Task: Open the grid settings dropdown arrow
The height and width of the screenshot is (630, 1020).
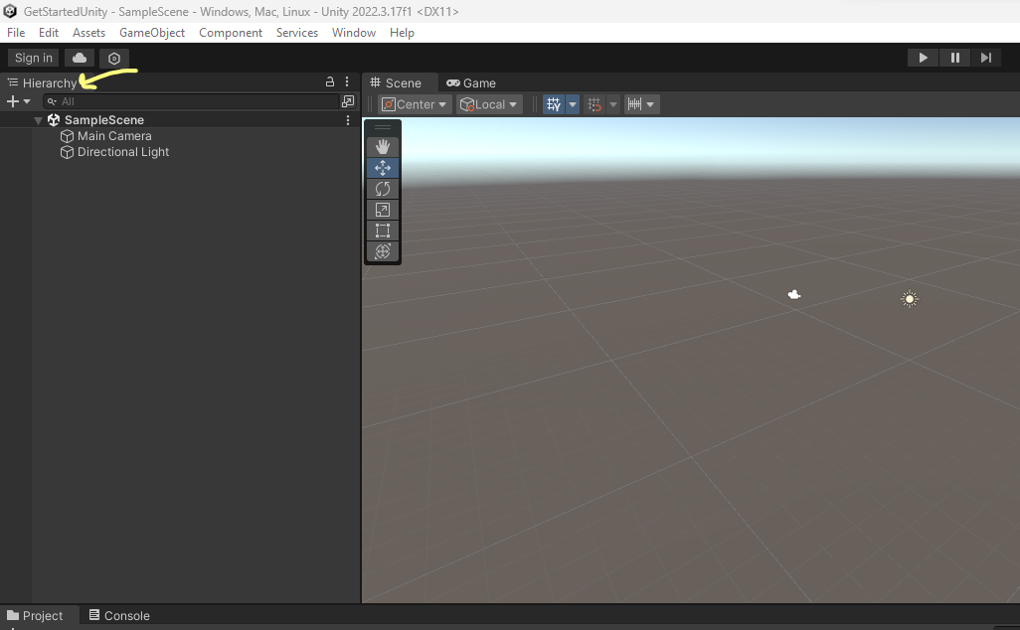Action: point(573,104)
